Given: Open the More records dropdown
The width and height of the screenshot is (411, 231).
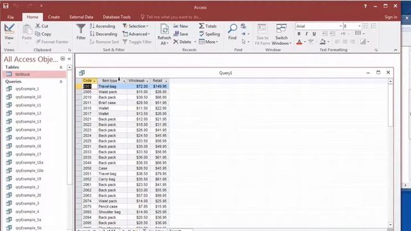Looking at the screenshot, I should [208, 42].
